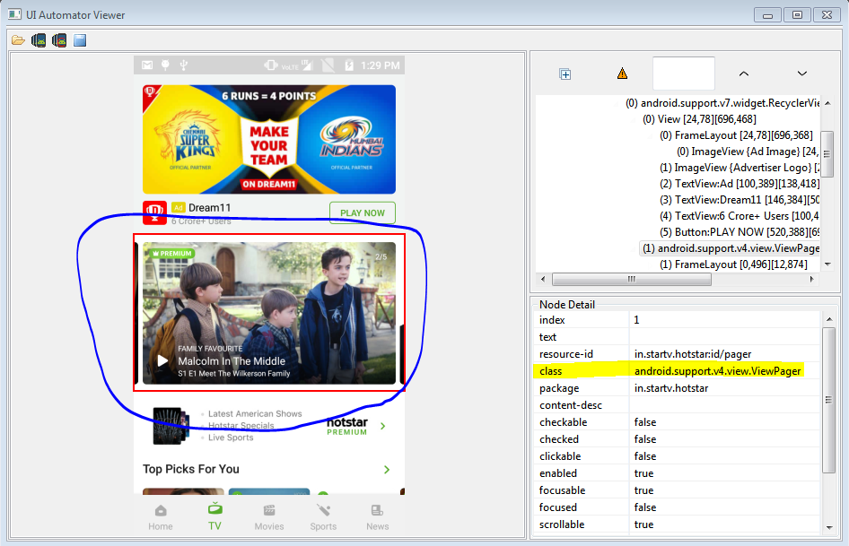Click chevron next to Top Picks For You
Viewport: 849px width, 546px height.
pos(387,470)
